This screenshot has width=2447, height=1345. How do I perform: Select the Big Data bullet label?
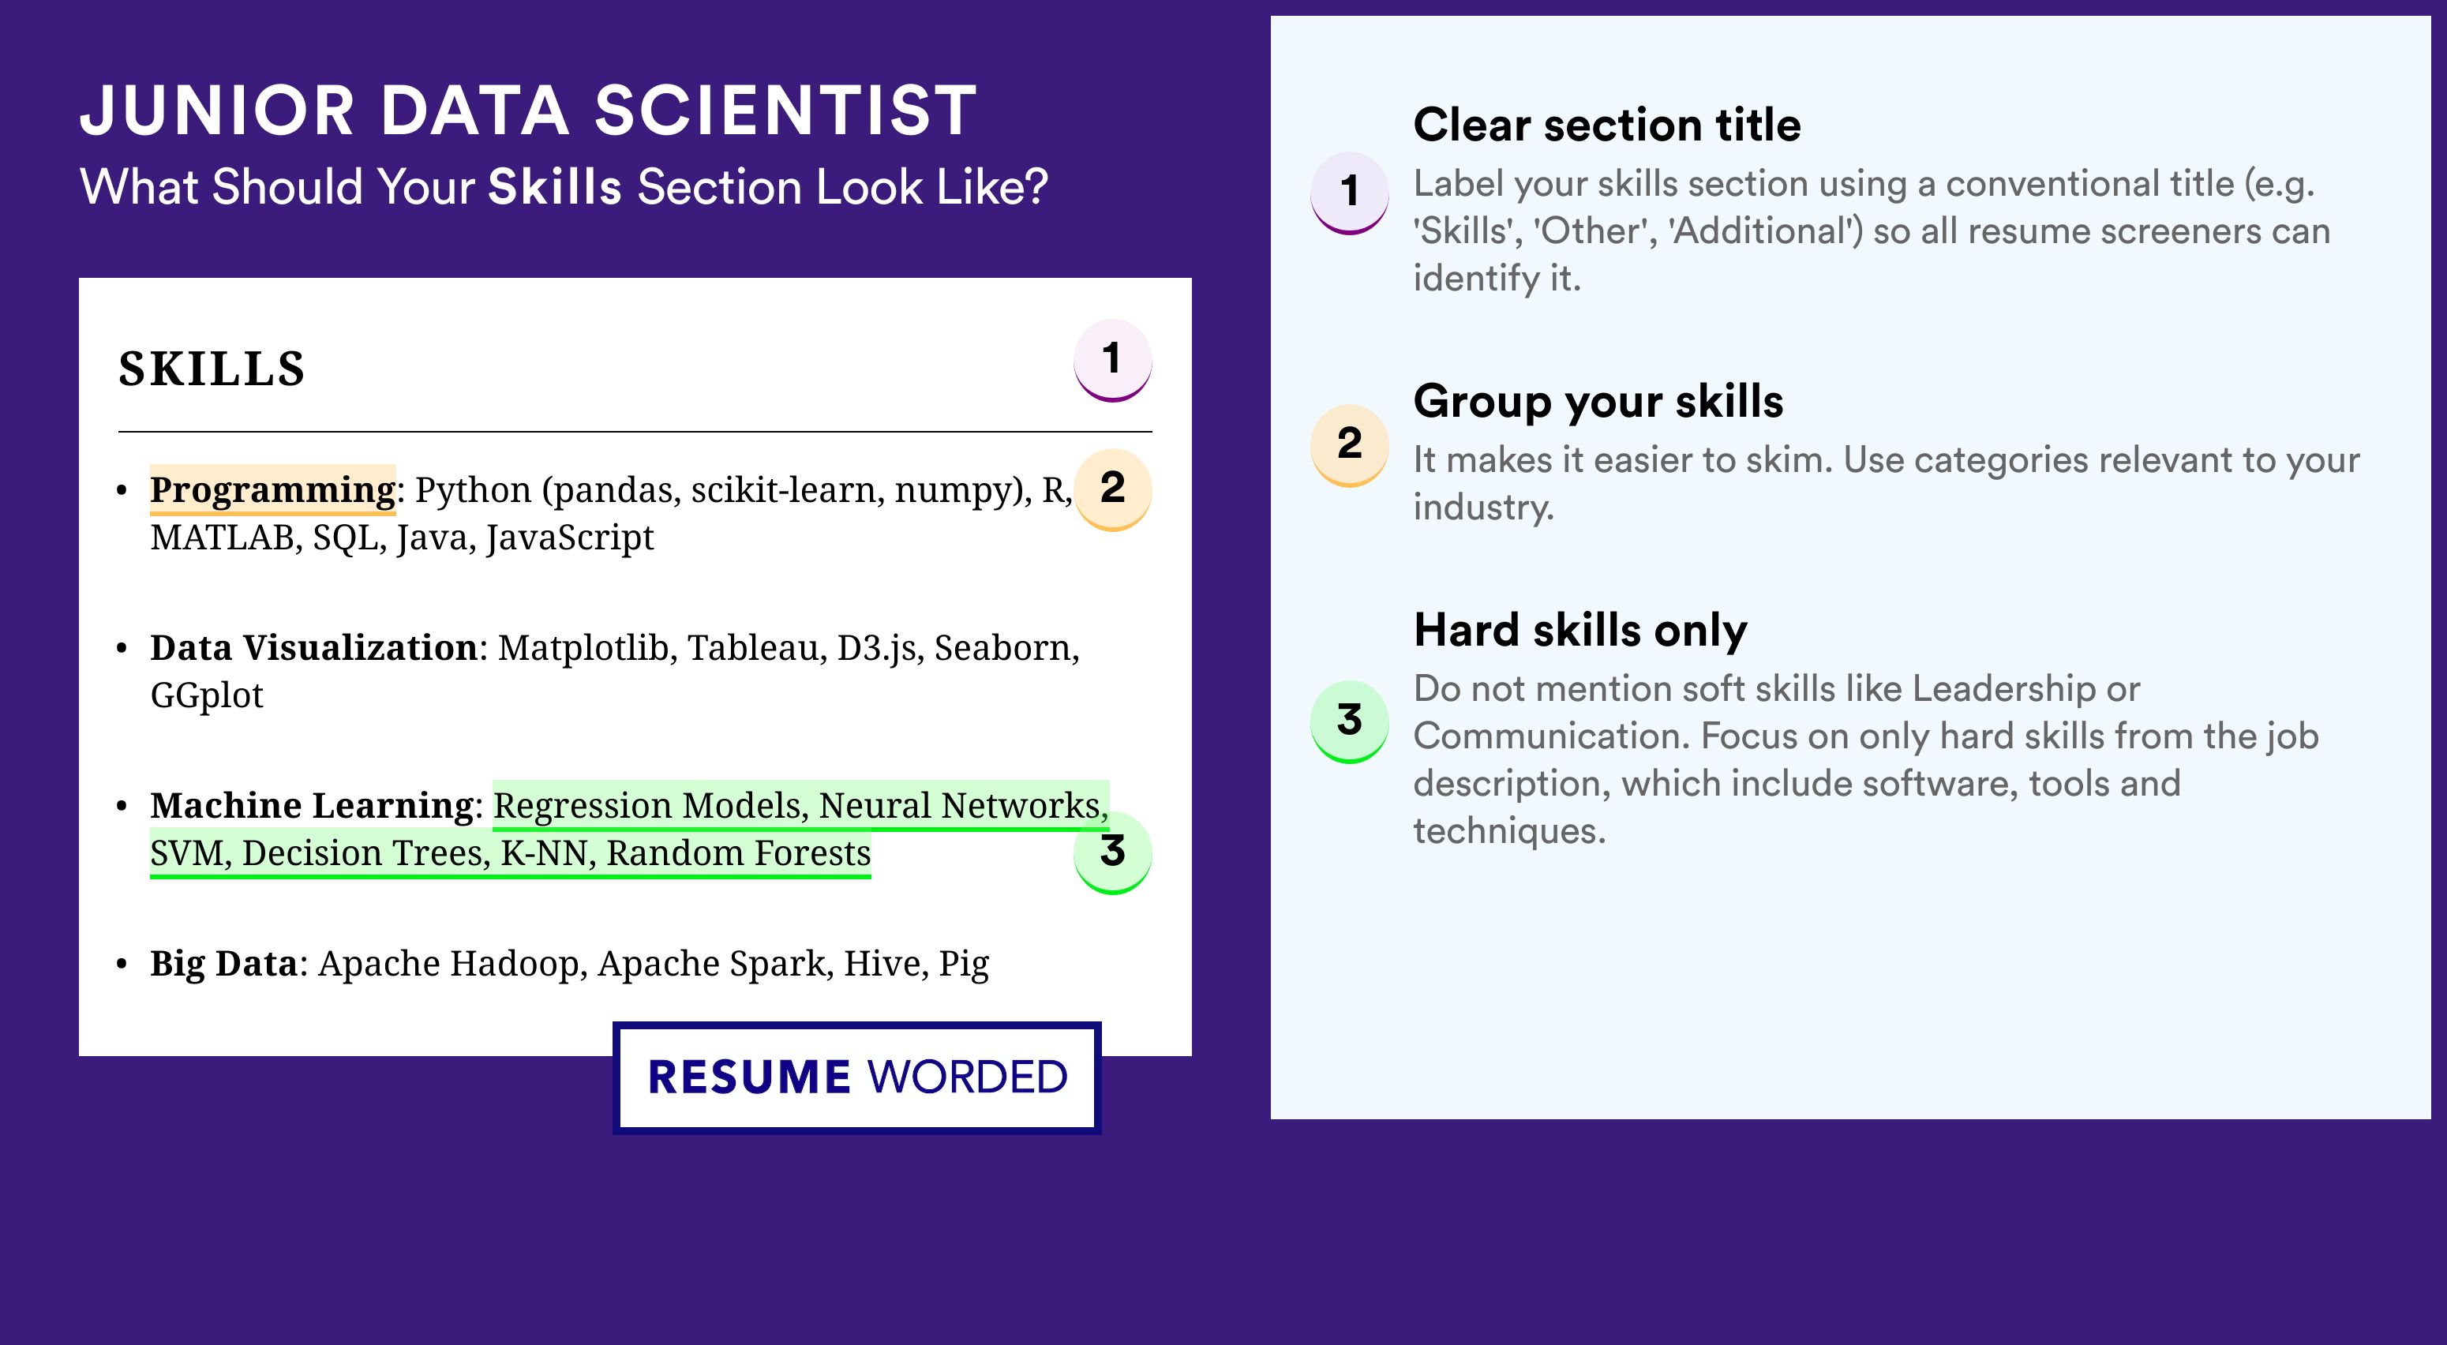(224, 963)
